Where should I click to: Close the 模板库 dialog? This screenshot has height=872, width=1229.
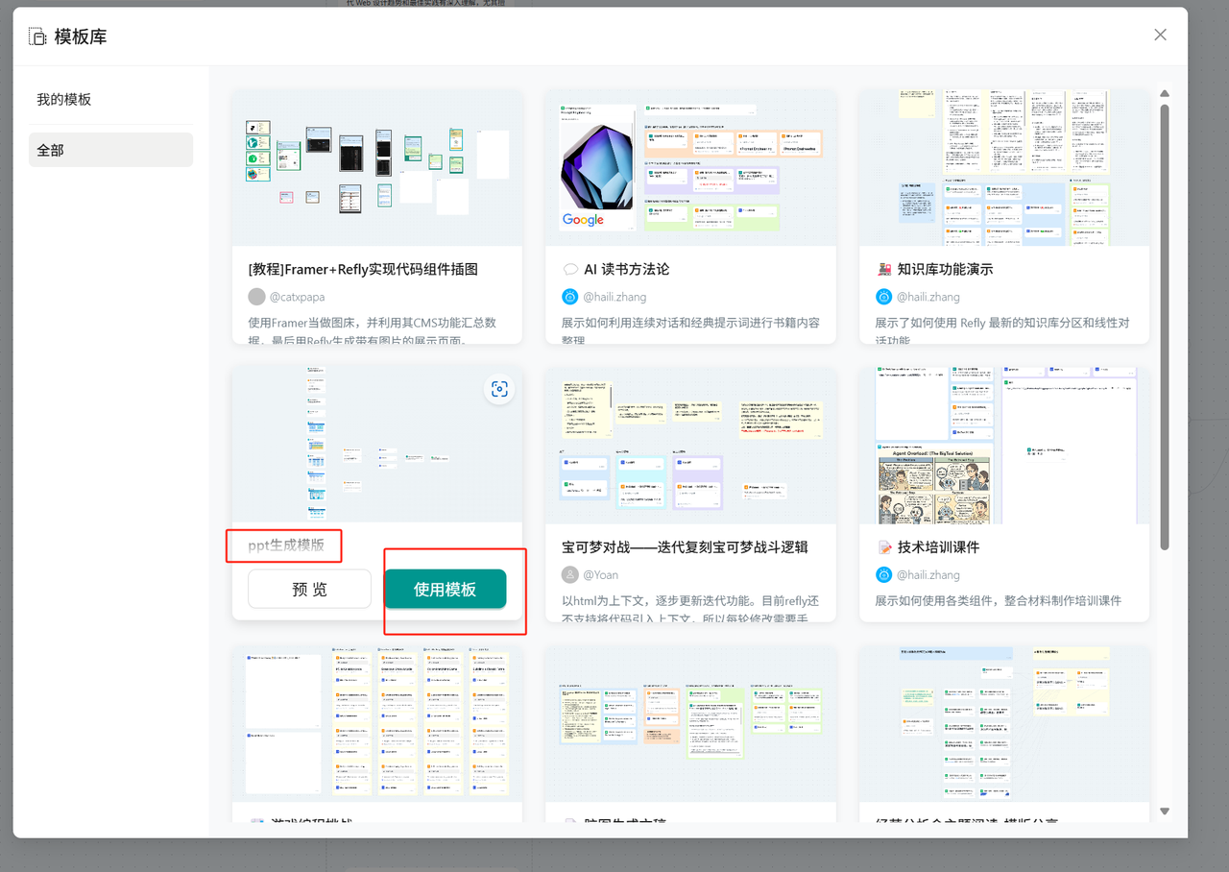click(x=1160, y=35)
